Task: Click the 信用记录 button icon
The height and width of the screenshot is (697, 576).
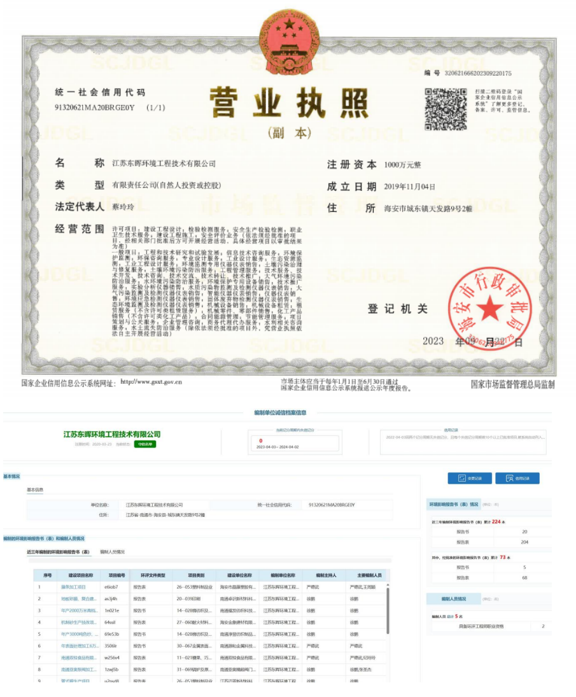Action: coord(509,478)
